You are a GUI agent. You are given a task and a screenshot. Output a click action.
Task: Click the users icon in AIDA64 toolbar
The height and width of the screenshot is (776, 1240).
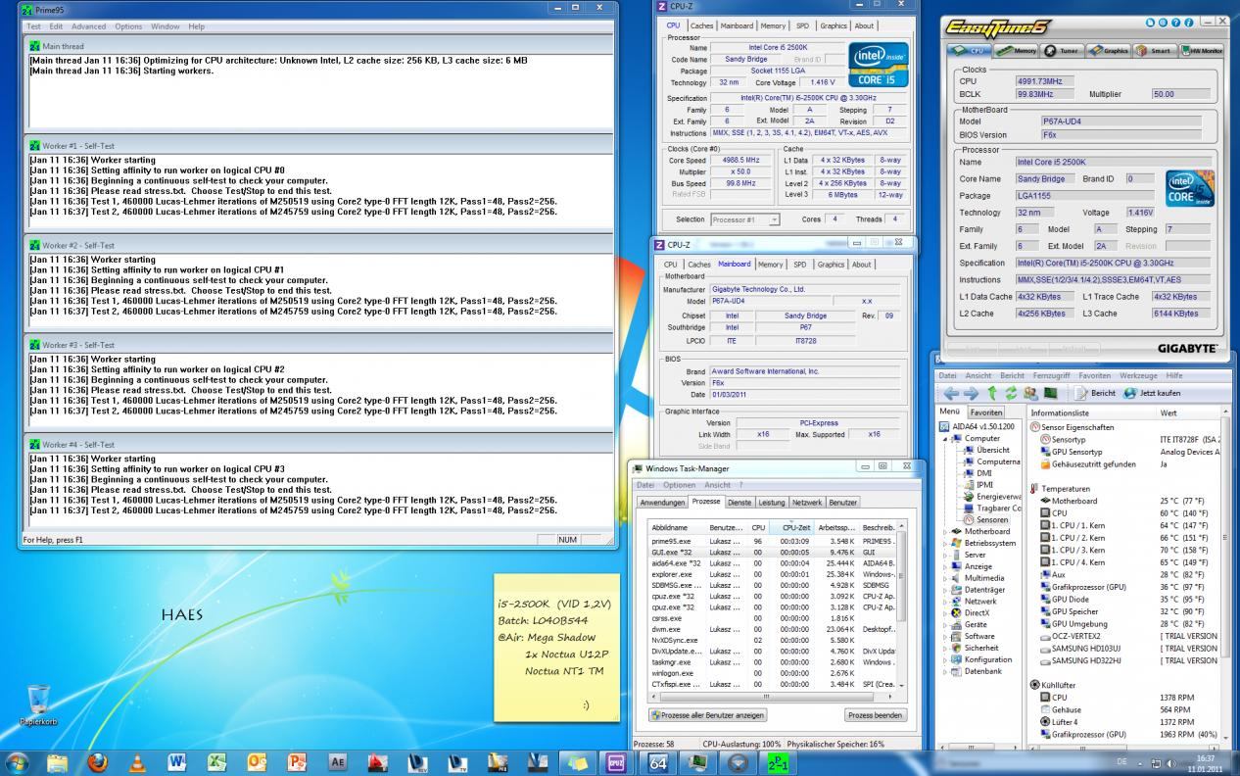click(x=1030, y=393)
